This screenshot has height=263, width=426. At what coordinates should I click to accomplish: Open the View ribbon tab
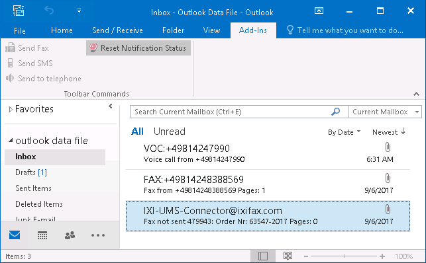(211, 30)
